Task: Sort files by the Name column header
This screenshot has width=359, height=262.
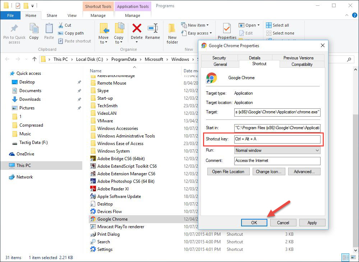Action: [x=96, y=71]
